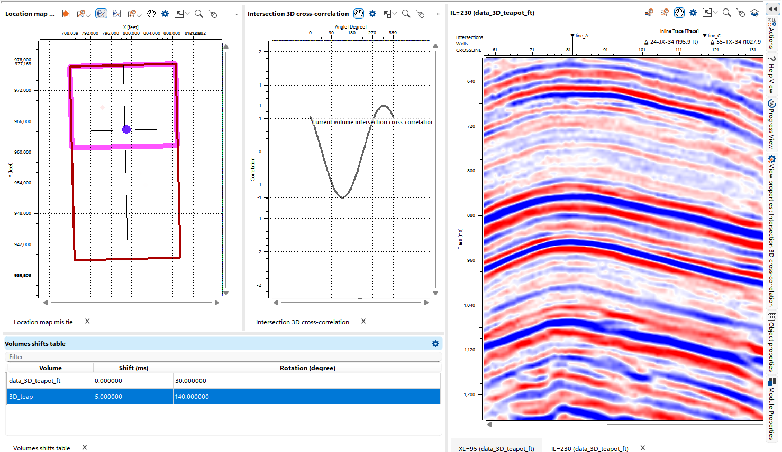This screenshot has width=782, height=452.
Task: Toggle the hand pan mode in seismic section
Action: pos(679,13)
